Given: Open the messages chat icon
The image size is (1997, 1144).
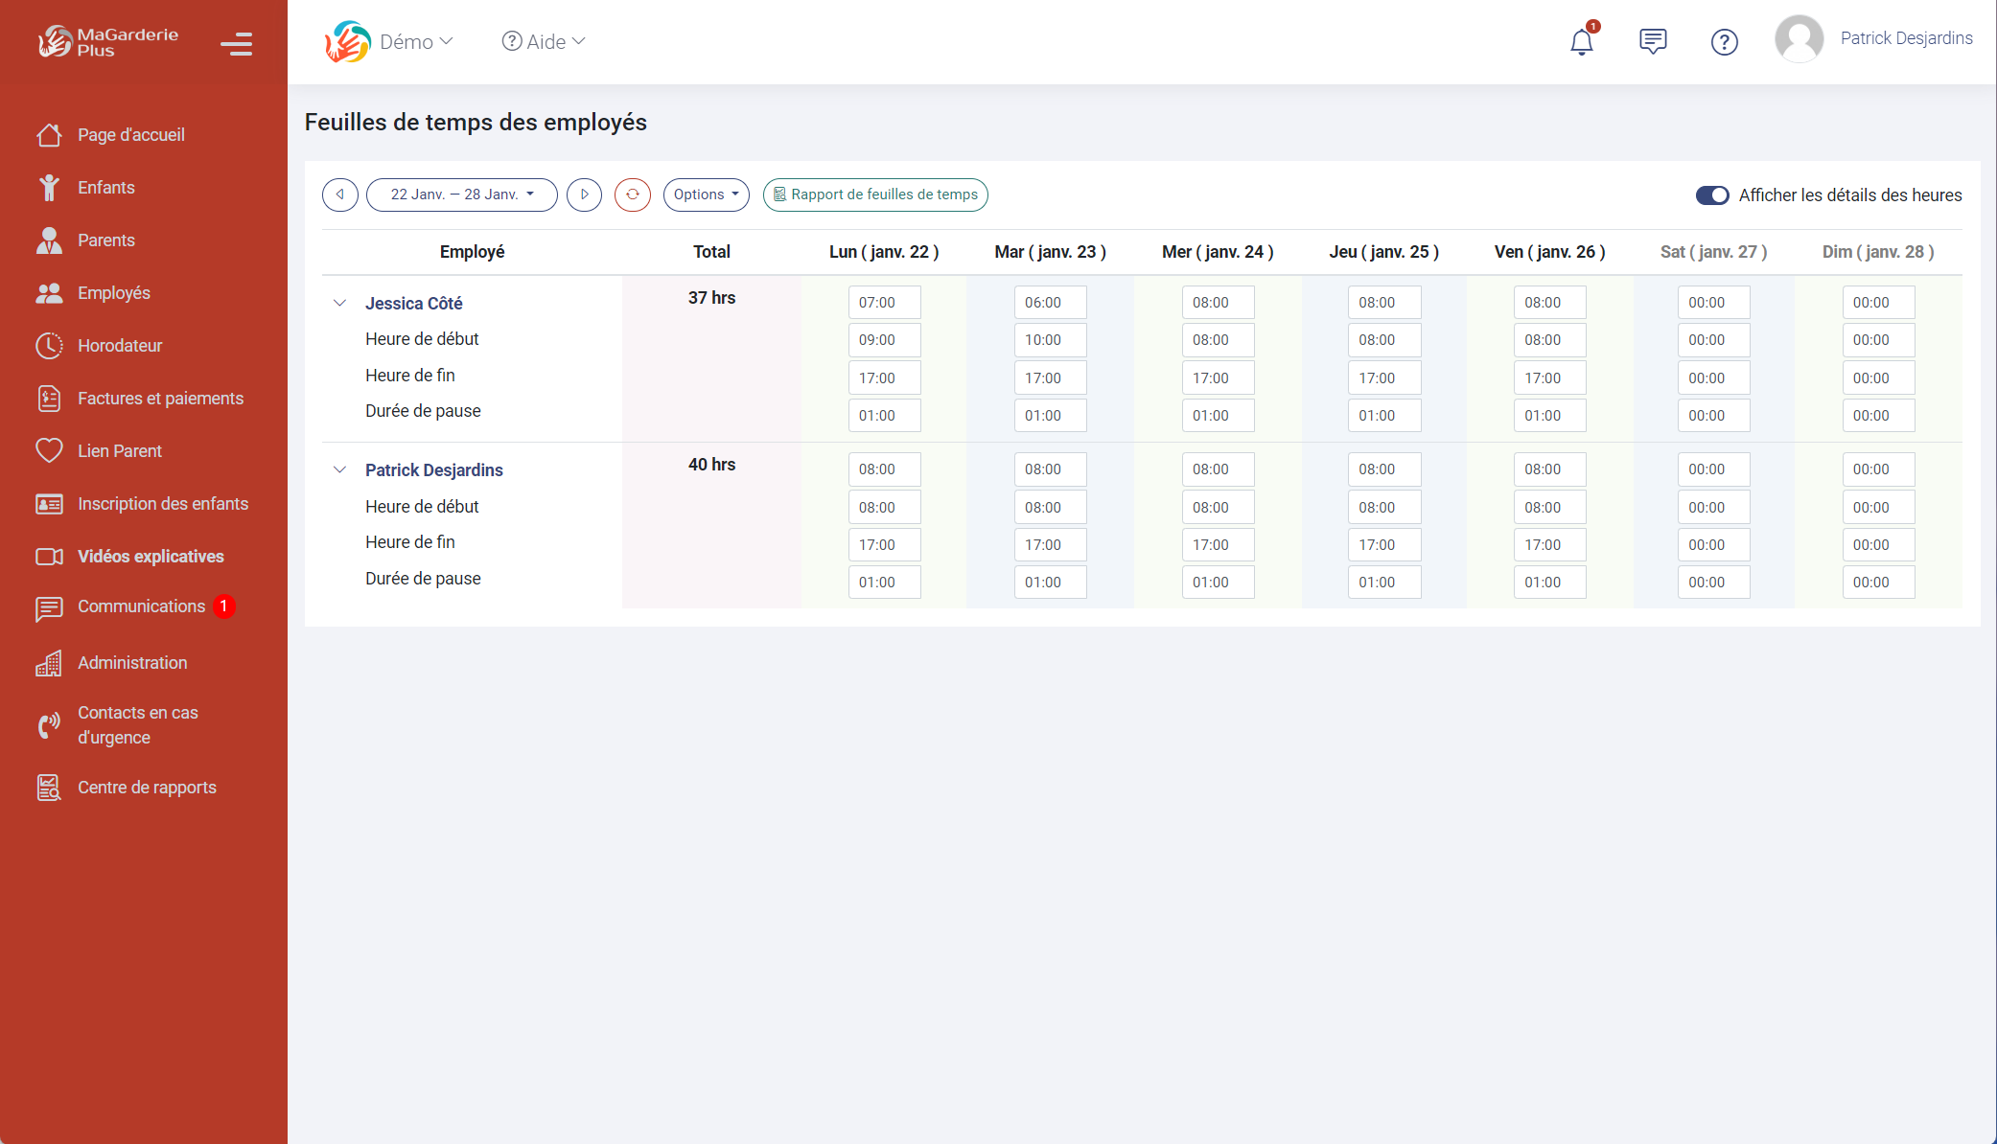Looking at the screenshot, I should (1653, 41).
